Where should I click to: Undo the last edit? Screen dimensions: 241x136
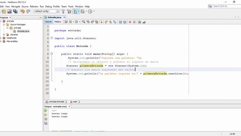[x=23, y=11]
